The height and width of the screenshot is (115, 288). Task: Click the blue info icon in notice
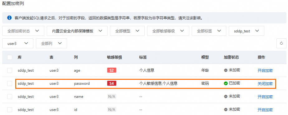(x=9, y=18)
